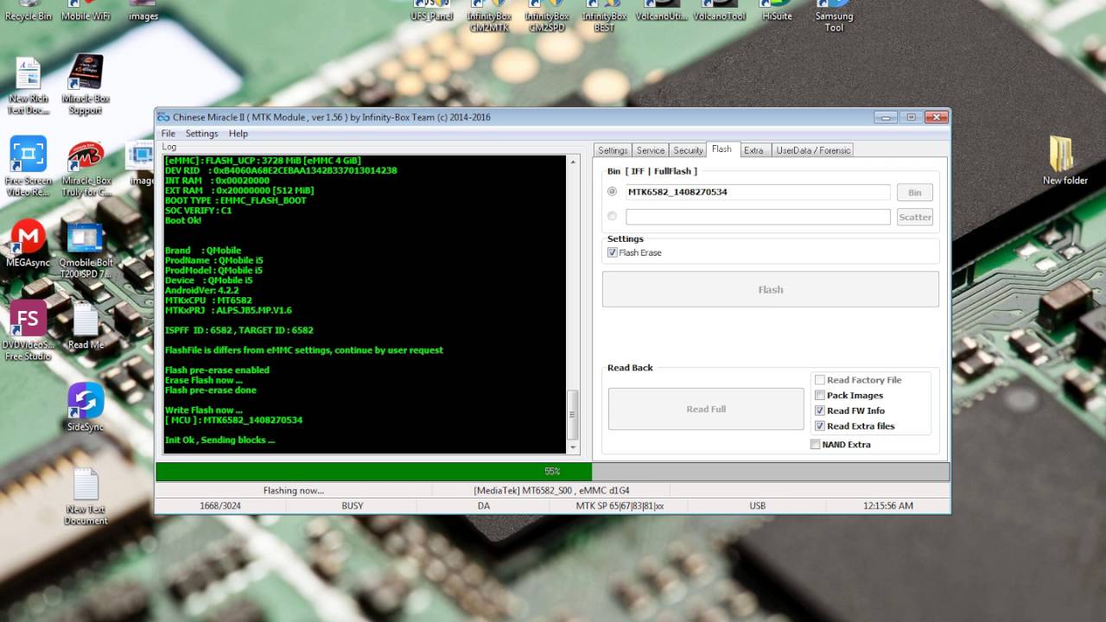Uncheck the Read Extra files checkbox

tap(820, 427)
